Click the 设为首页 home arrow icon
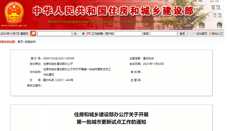 pos(194,34)
